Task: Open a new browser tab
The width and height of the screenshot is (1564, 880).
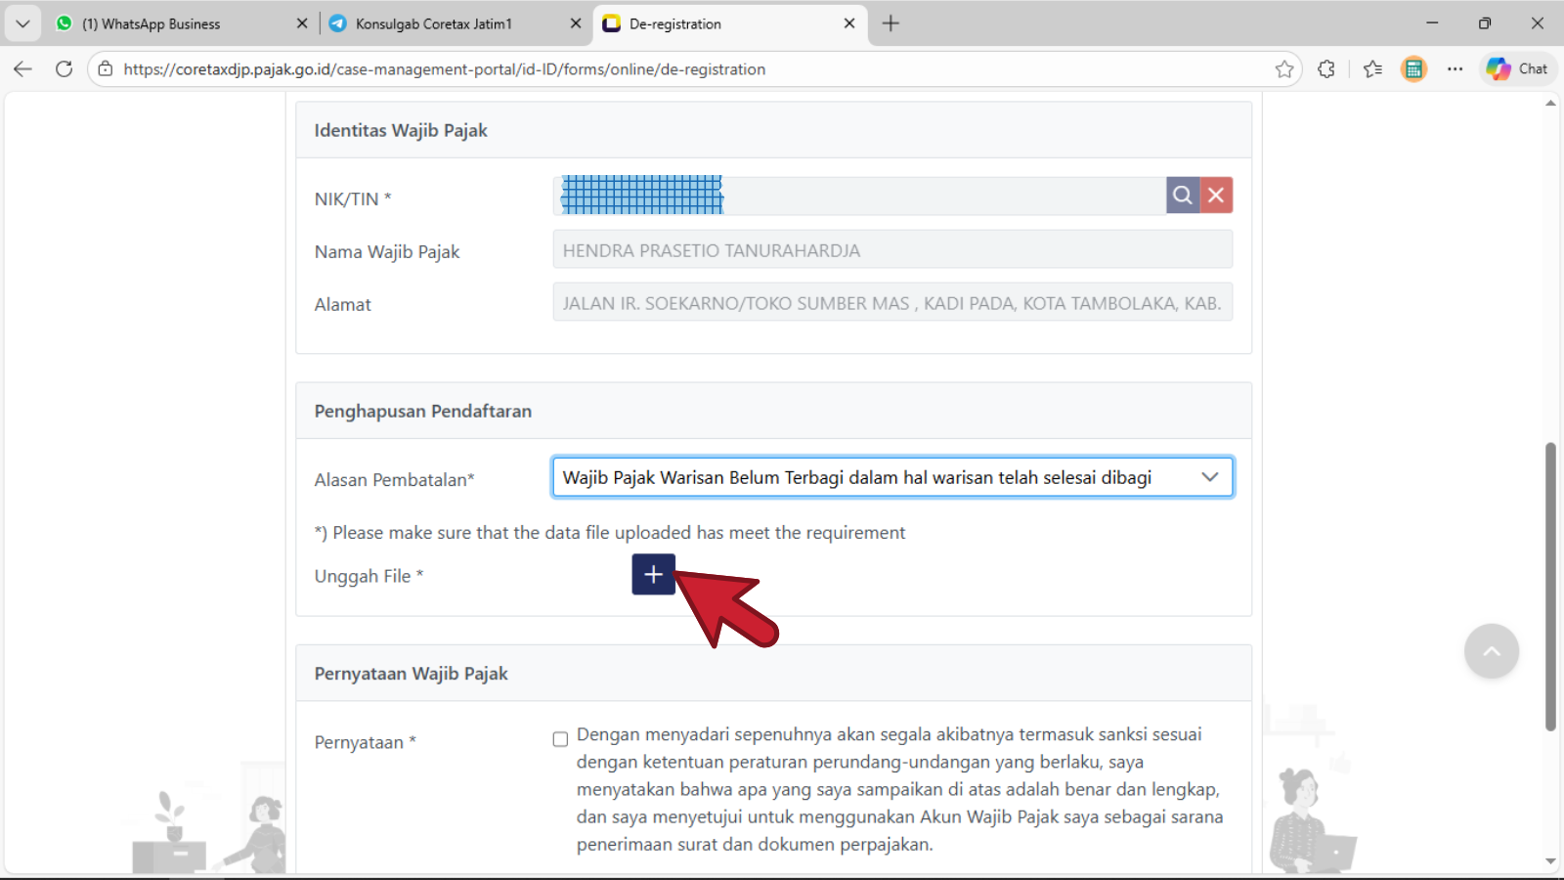Action: coord(891,23)
